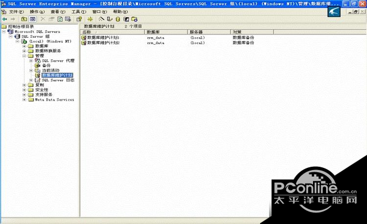Click the New Database cylinder icon
Image resolution: width=367 pixels, height=224 pixels.
[x=118, y=19]
